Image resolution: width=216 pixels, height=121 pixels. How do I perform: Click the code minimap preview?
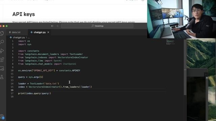tap(170, 42)
